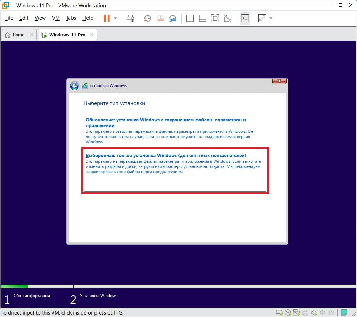This screenshot has width=357, height=317.
Task: Close the Установка Windows dialog
Action: pos(279,81)
